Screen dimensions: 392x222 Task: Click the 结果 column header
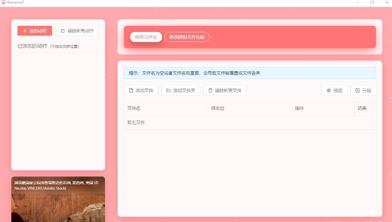[x=365, y=109]
